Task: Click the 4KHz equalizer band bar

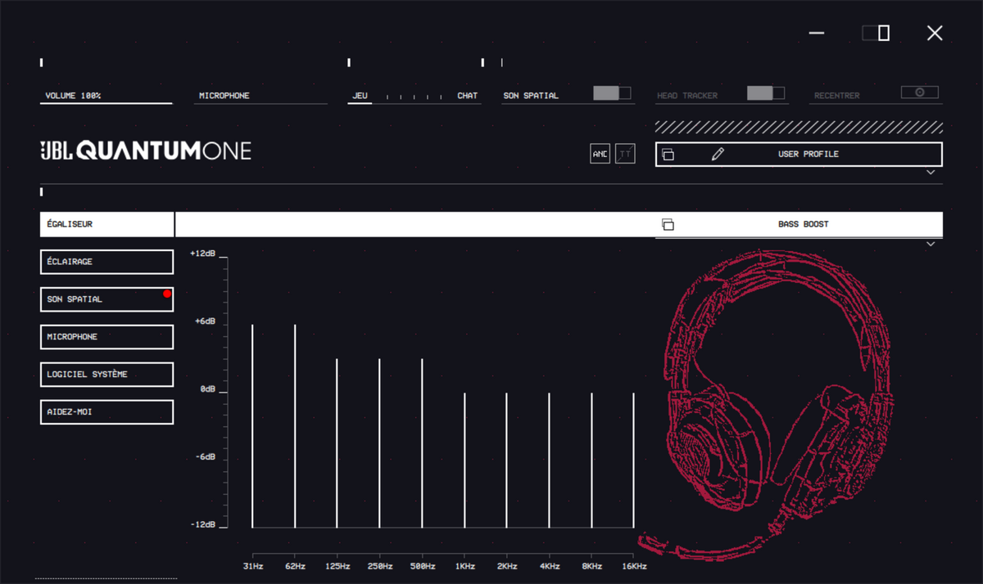Action: tap(549, 460)
